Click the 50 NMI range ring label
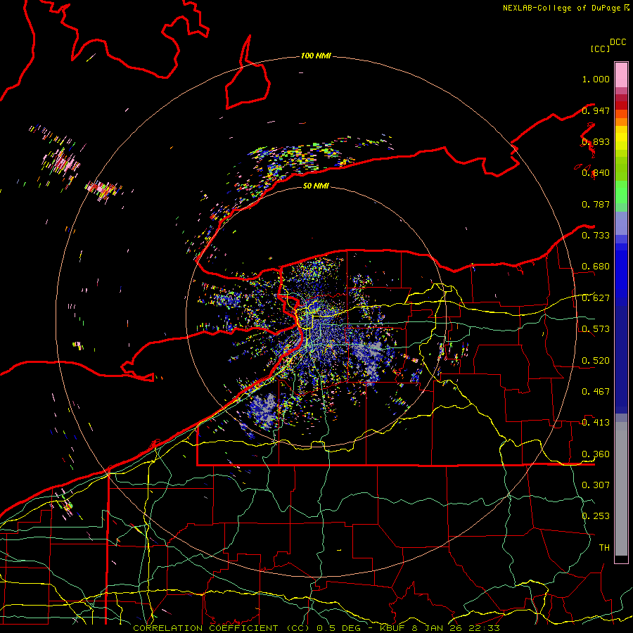 tap(316, 186)
